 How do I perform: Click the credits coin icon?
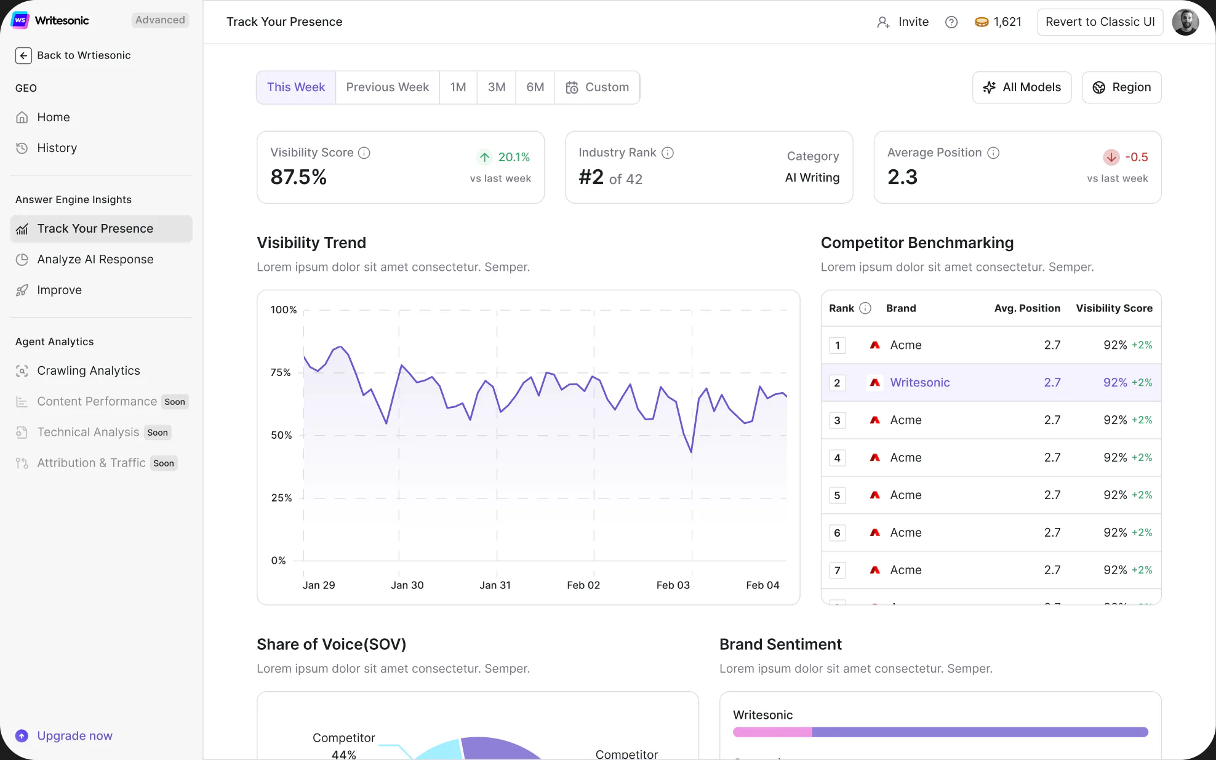tap(982, 22)
